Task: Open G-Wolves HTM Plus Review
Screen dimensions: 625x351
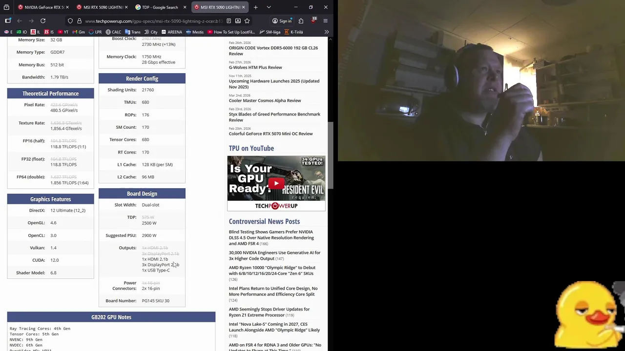Action: point(255,67)
